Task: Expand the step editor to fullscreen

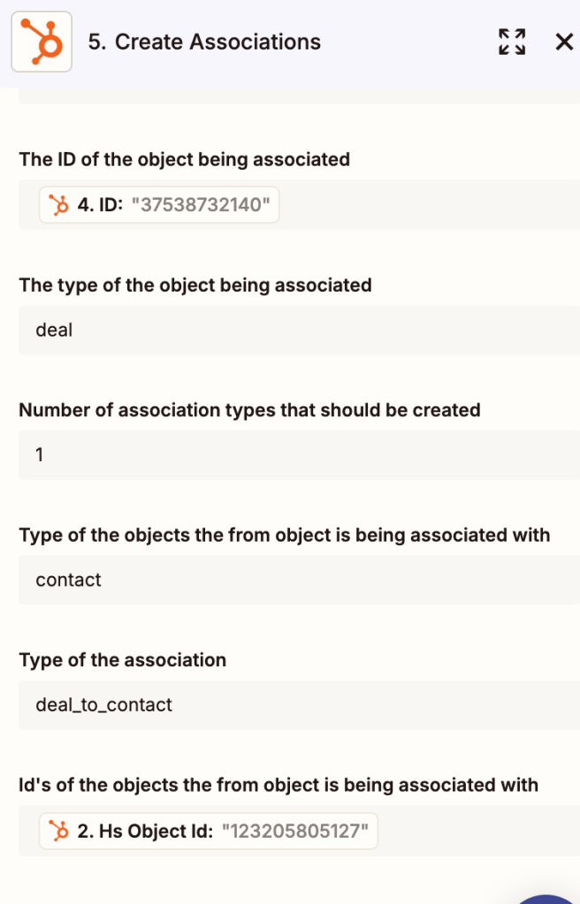Action: point(512,42)
